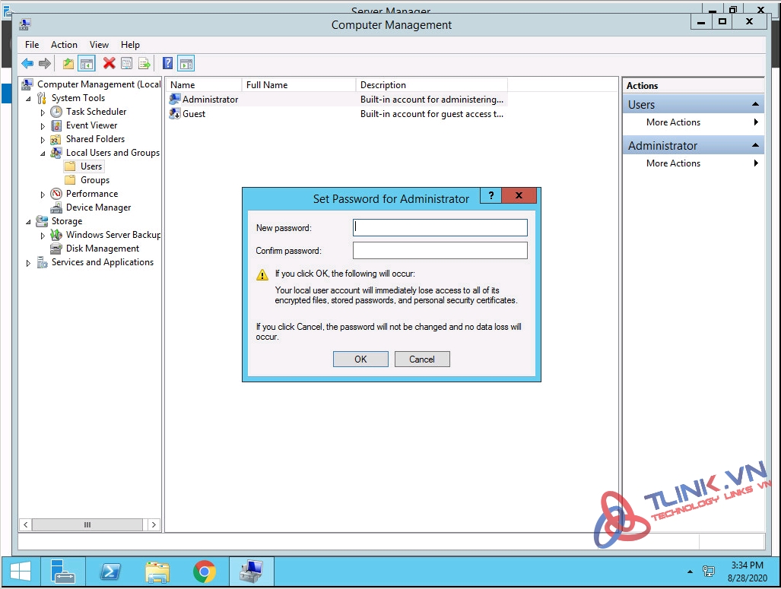Toggle Show/Hide Console Tree toolbar icon
This screenshot has height=589, width=781.
click(87, 64)
